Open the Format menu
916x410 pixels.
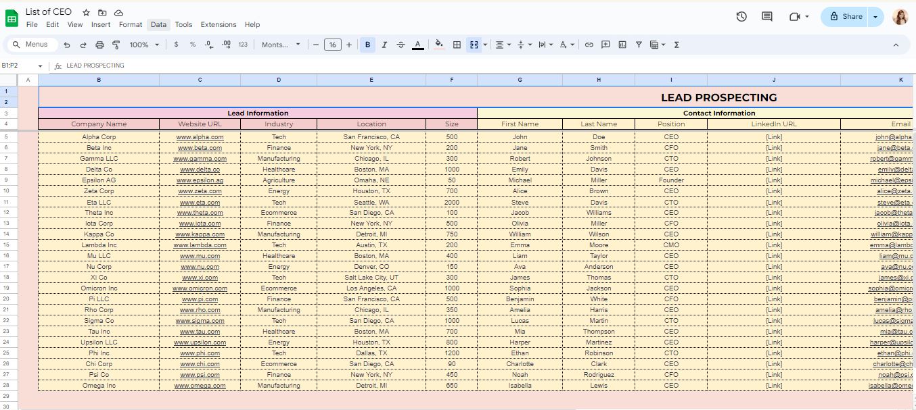coord(131,24)
